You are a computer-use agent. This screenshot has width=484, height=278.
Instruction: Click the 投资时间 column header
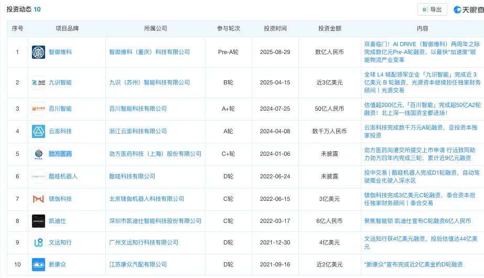tap(275, 28)
